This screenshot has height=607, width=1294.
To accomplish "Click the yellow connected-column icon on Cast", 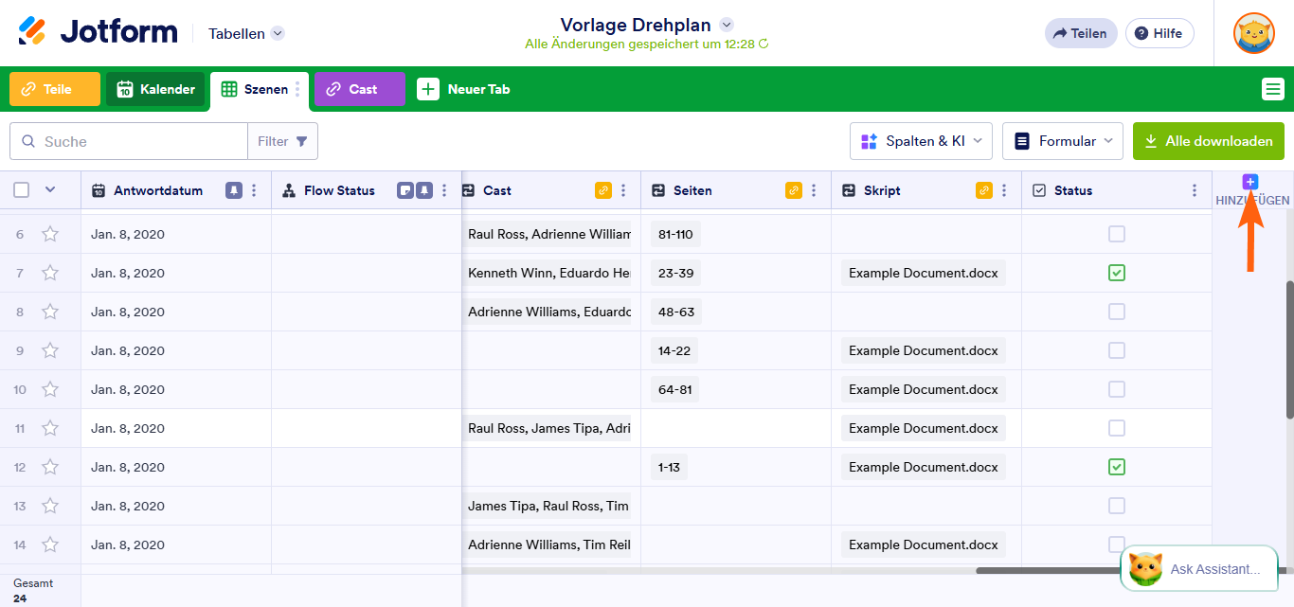I will coord(602,189).
